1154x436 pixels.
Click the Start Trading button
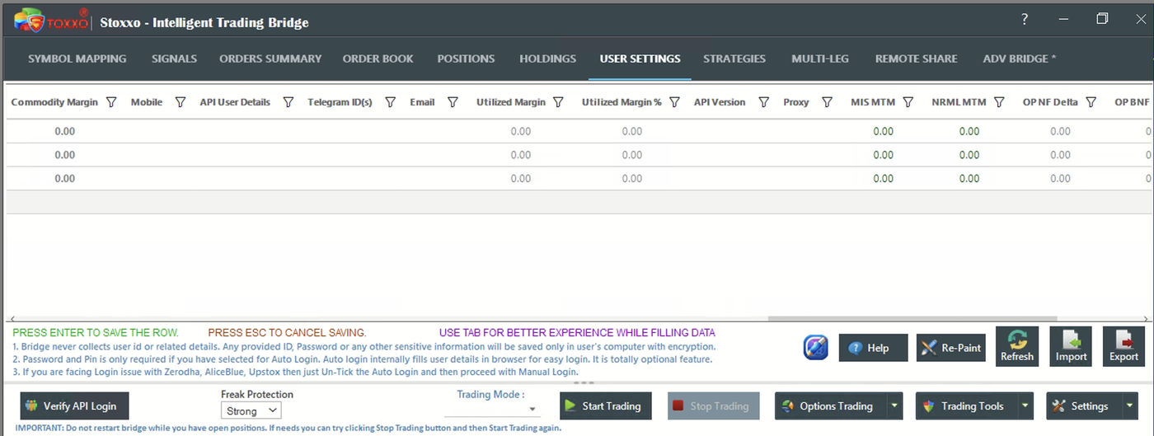606,406
